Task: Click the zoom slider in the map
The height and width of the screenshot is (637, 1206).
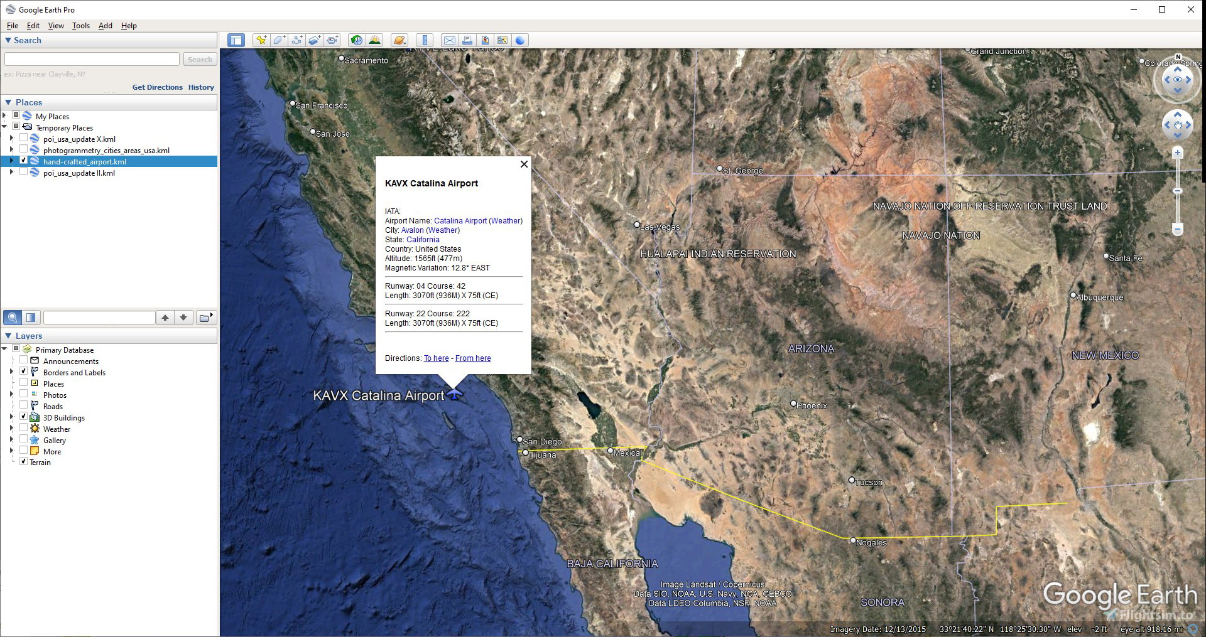Action: (x=1178, y=191)
